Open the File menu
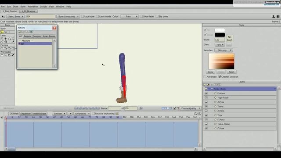 (3, 7)
